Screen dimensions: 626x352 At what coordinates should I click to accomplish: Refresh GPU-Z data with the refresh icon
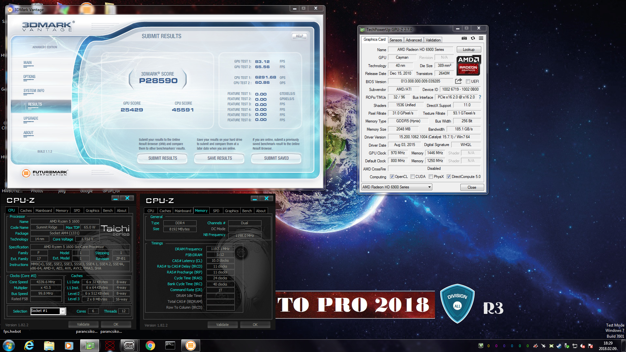point(473,38)
